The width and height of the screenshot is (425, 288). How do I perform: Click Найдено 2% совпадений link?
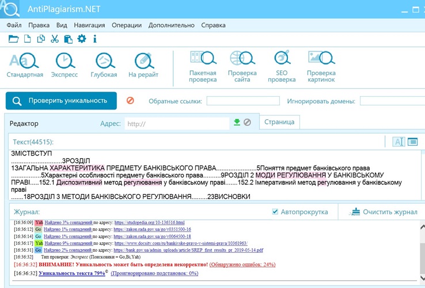point(68,250)
